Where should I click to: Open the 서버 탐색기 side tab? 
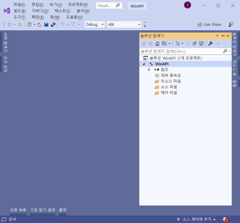click(x=5, y=42)
